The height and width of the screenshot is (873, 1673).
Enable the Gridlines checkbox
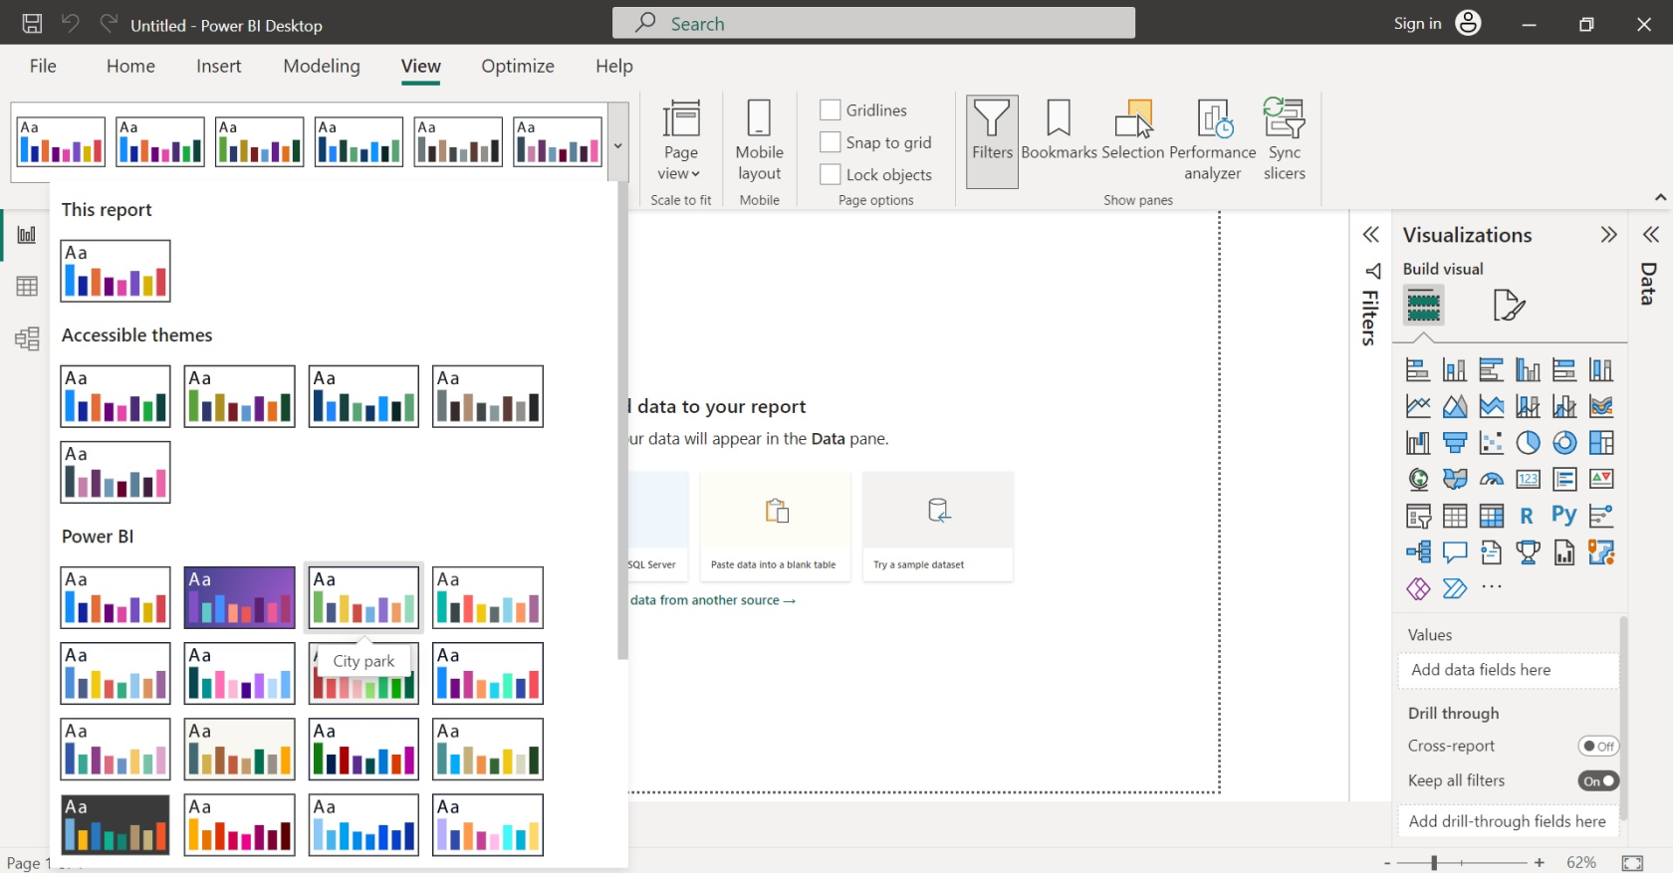point(831,109)
